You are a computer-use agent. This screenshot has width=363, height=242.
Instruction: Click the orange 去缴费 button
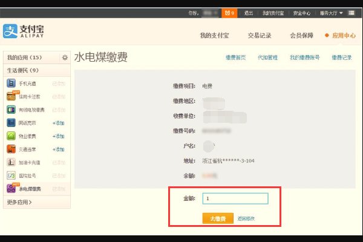(x=218, y=218)
